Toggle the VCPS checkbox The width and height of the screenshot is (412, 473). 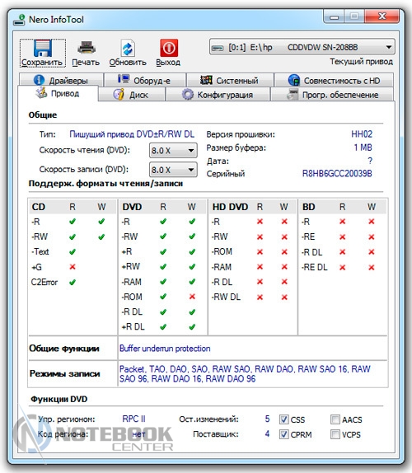tap(335, 434)
